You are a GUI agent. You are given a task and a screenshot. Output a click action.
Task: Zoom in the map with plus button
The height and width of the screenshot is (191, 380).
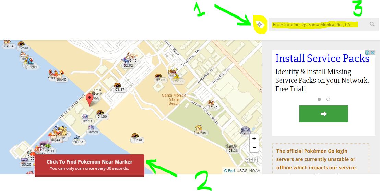coord(254,138)
